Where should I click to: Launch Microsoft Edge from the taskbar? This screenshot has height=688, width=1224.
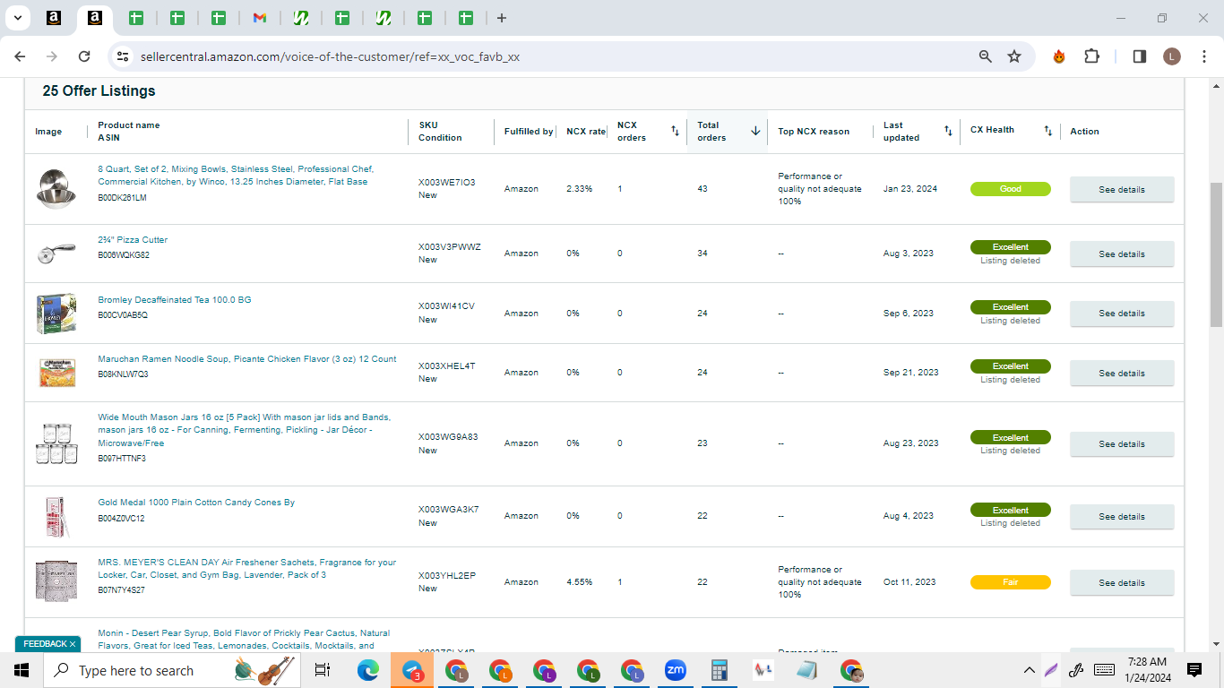[368, 670]
